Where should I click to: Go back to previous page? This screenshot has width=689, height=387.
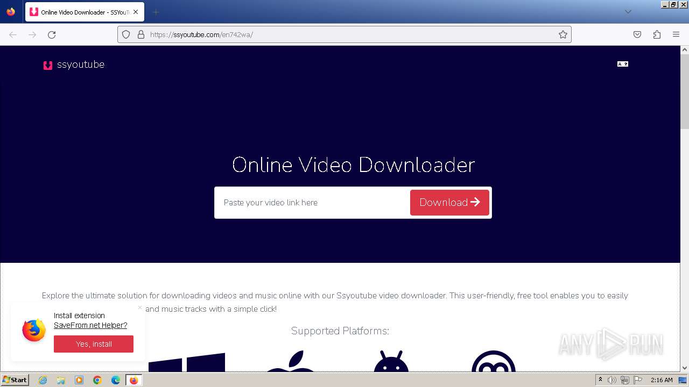click(13, 34)
